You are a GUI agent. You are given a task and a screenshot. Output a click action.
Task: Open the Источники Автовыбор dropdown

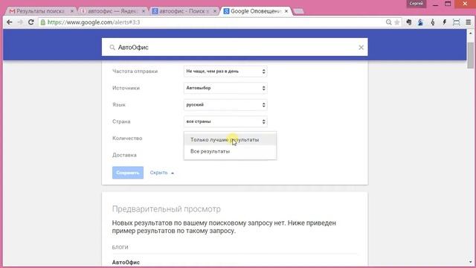coord(225,88)
